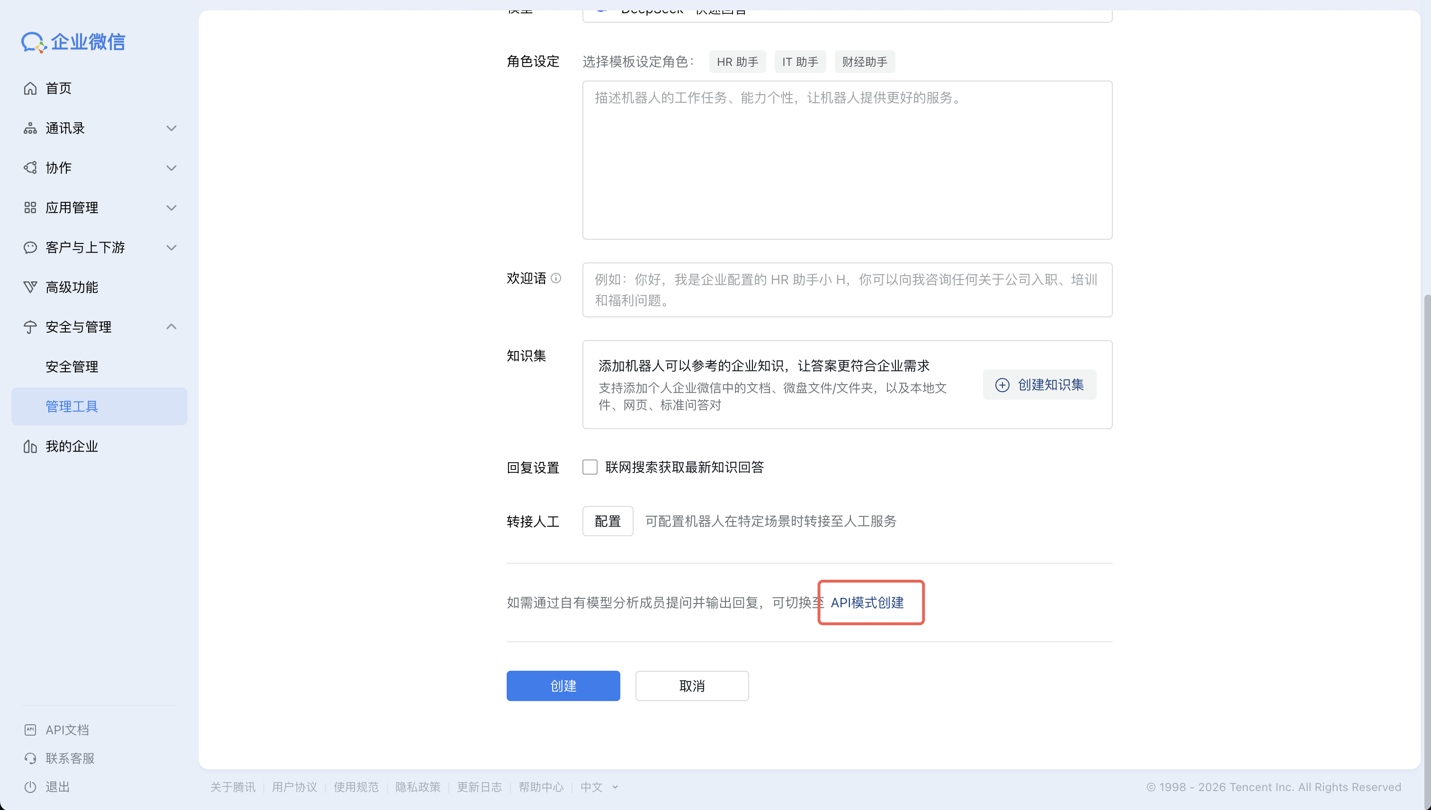Click the 客户与上下游 icon
The image size is (1431, 810).
pyautogui.click(x=31, y=247)
